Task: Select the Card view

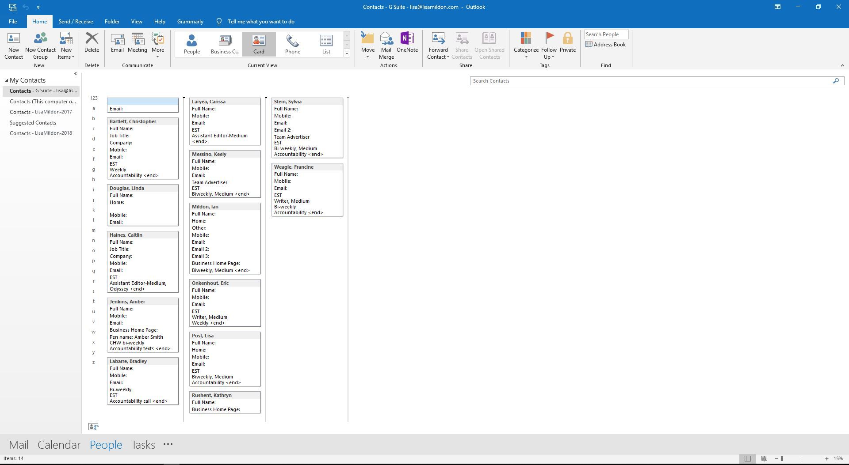Action: [x=259, y=44]
